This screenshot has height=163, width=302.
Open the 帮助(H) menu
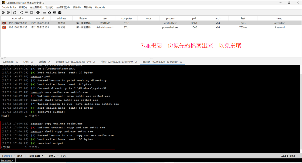[x=88, y=7]
